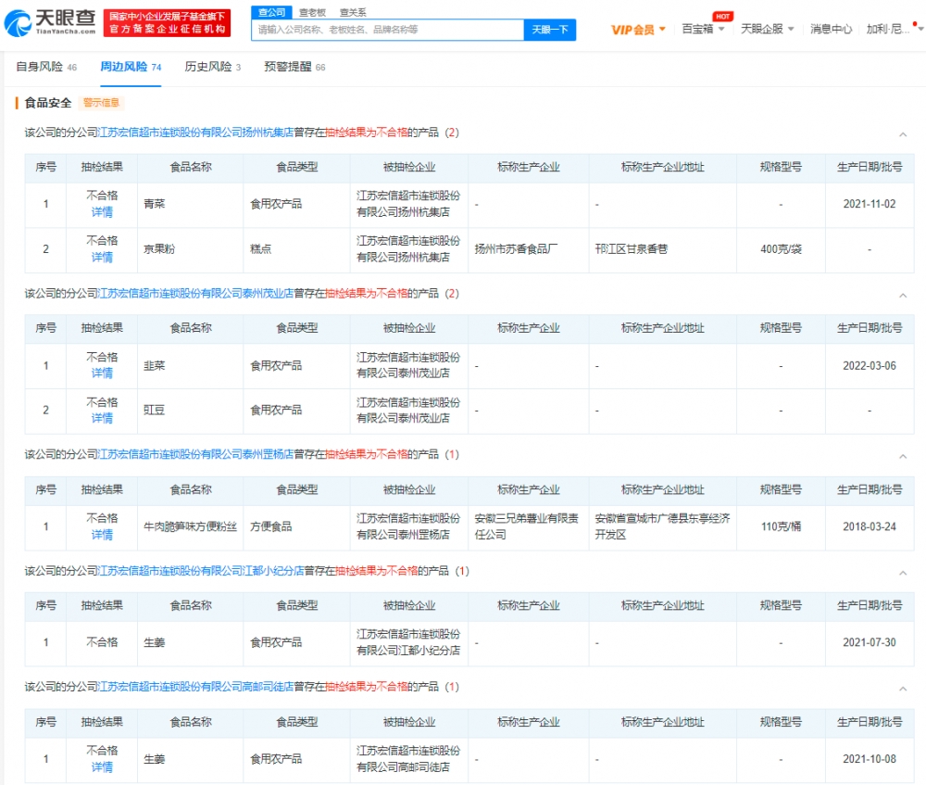This screenshot has height=785, width=926.
Task: Collapse the 扬州杭集店 results section
Action: (x=902, y=134)
